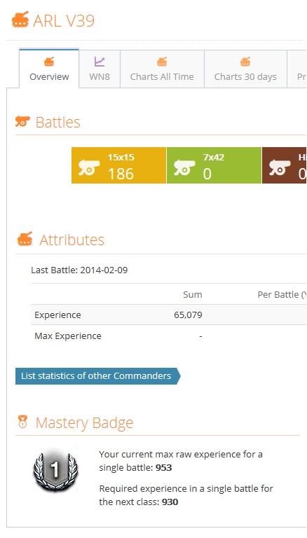Switch to Charts 30 days tab

click(x=245, y=69)
